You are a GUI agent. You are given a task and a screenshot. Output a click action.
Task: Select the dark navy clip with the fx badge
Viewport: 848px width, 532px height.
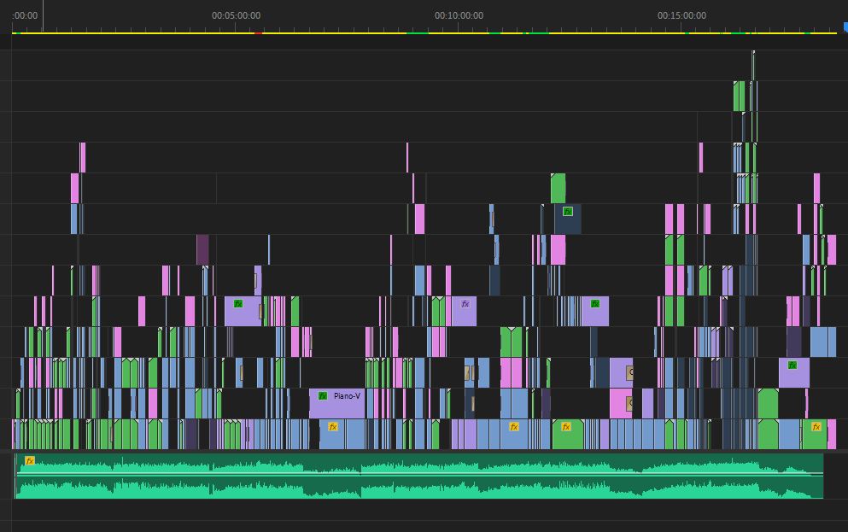[567, 219]
